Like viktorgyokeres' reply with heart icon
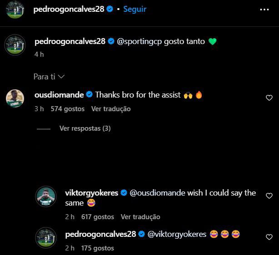The height and width of the screenshot is (255, 279). pos(269,196)
